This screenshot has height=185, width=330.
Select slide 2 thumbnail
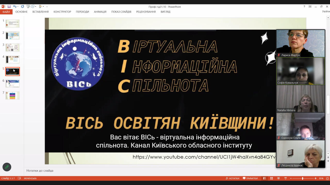pos(13,35)
